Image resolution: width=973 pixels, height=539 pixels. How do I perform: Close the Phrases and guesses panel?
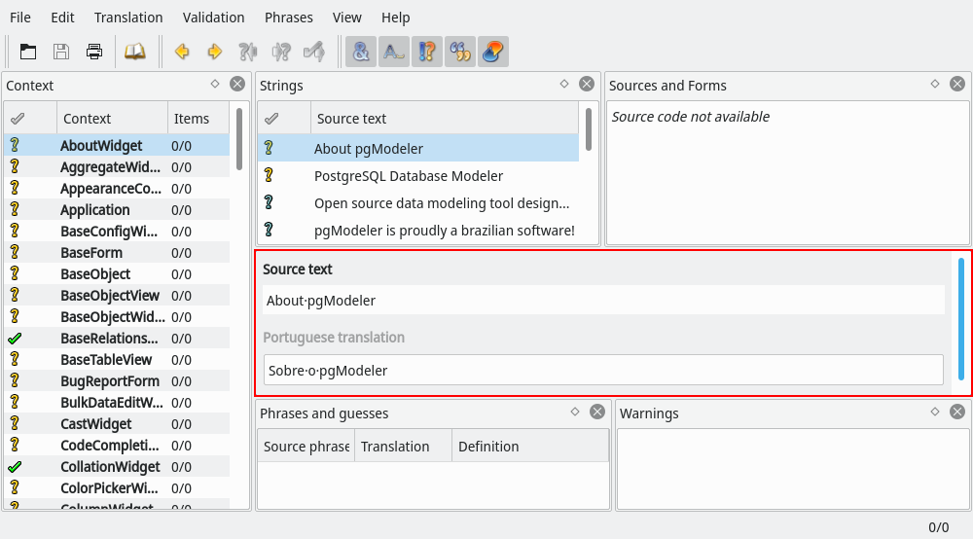[x=597, y=412]
